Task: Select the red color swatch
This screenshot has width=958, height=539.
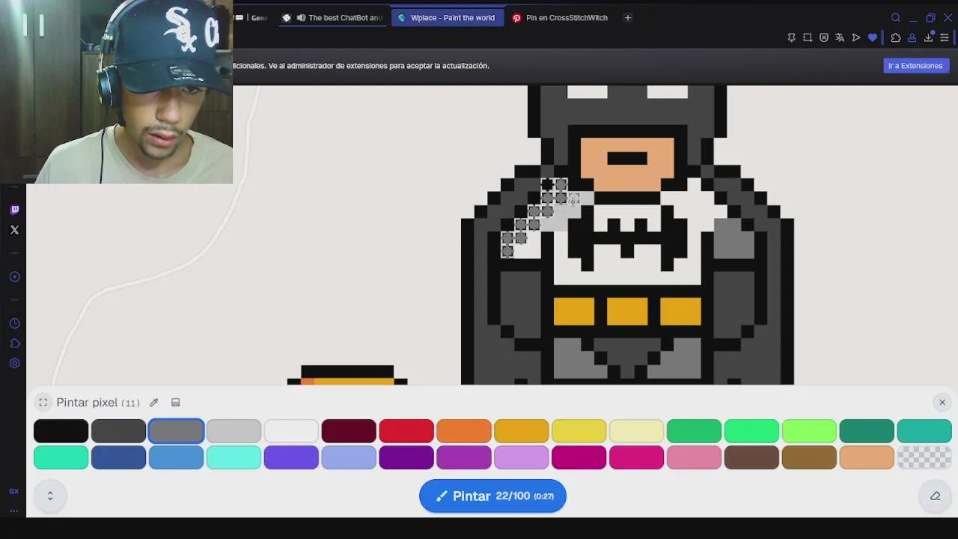Action: (406, 431)
